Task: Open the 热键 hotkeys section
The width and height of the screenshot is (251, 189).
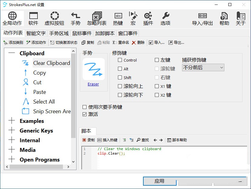Action: point(118,18)
